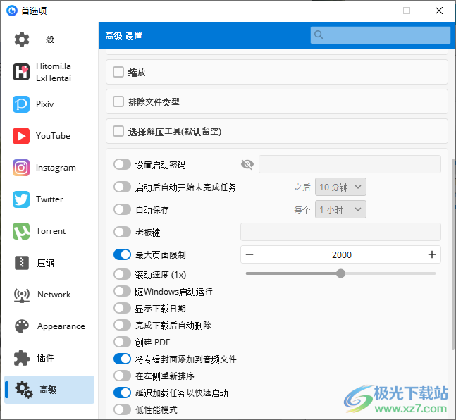Open Instagram settings via its icon
The height and width of the screenshot is (420, 456).
click(x=21, y=168)
